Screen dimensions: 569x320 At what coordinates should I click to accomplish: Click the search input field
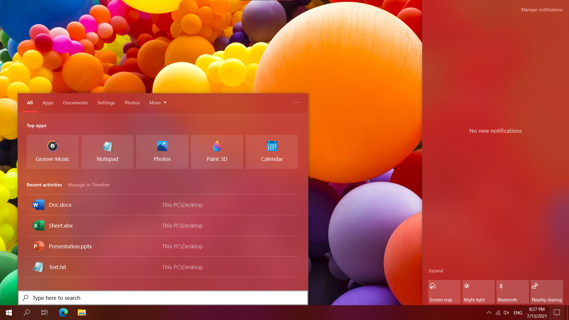tap(163, 298)
